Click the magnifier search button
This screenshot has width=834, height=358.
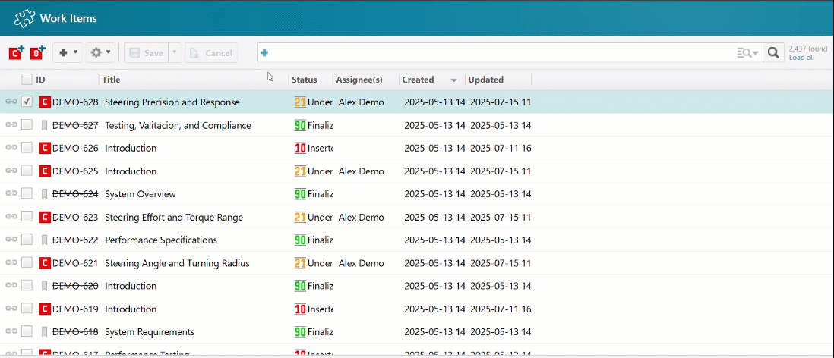[x=773, y=52]
